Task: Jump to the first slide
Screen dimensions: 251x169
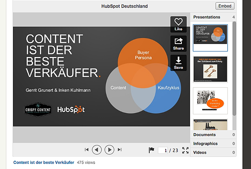Action: pyautogui.click(x=86, y=150)
